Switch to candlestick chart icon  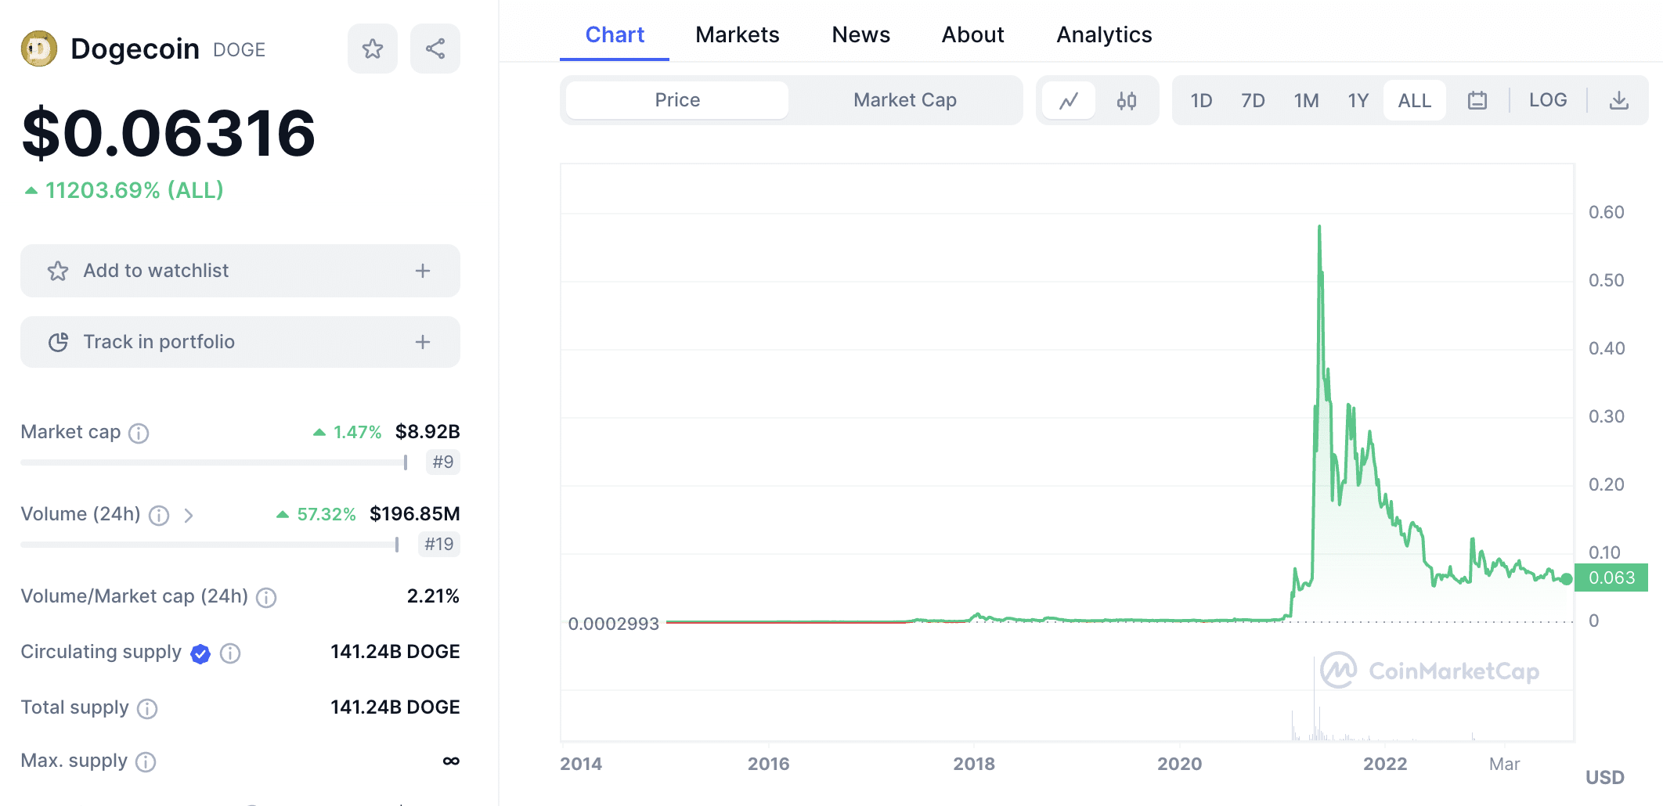(x=1127, y=100)
